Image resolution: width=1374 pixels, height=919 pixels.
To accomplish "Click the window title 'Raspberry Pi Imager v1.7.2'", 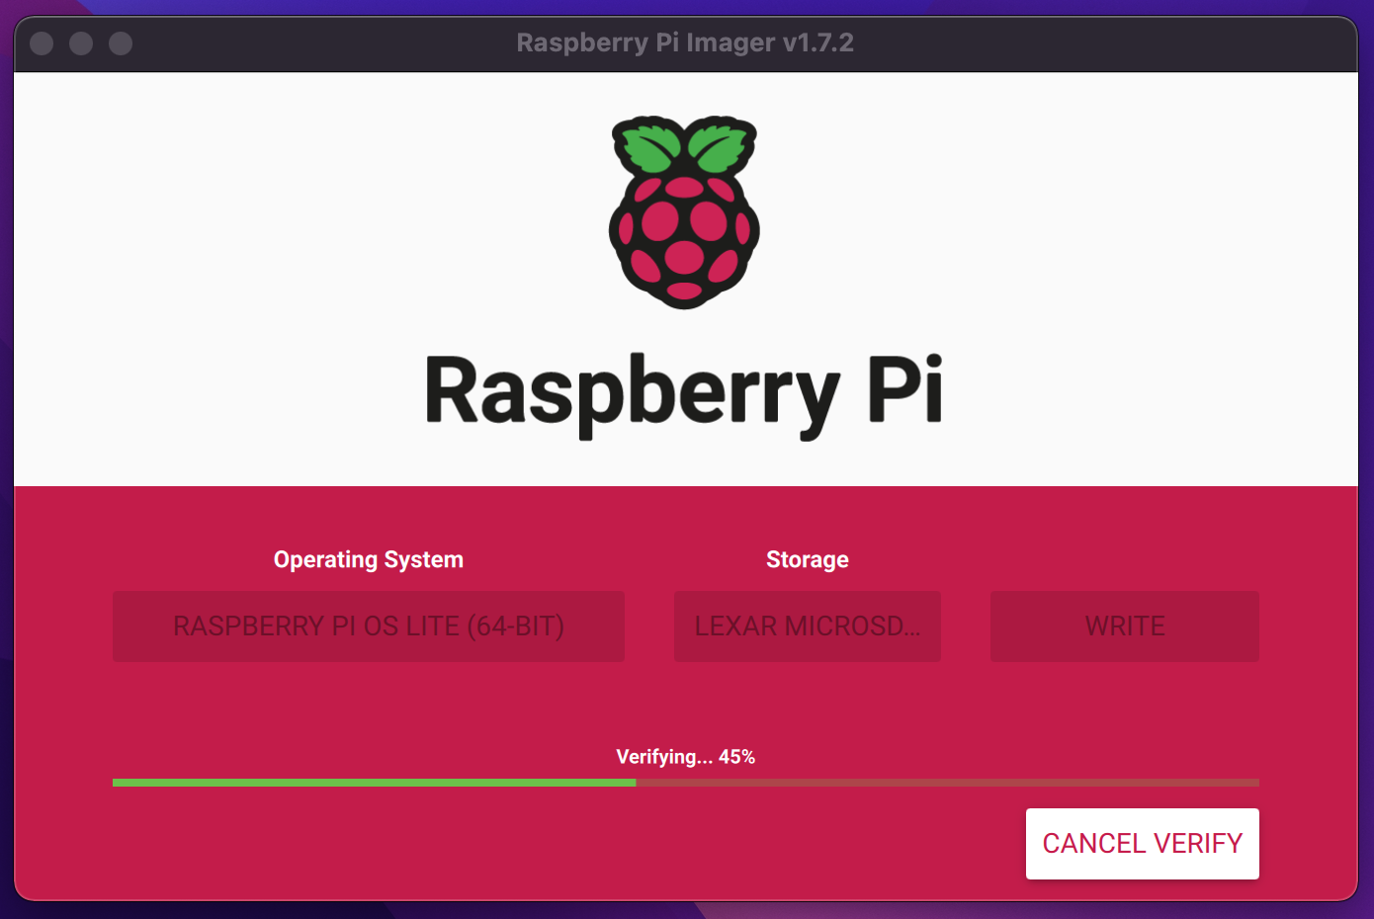I will pyautogui.click(x=685, y=42).
